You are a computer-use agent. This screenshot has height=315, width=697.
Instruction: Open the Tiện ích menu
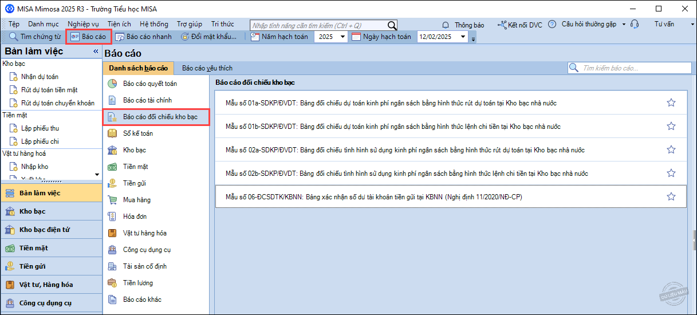coord(119,24)
